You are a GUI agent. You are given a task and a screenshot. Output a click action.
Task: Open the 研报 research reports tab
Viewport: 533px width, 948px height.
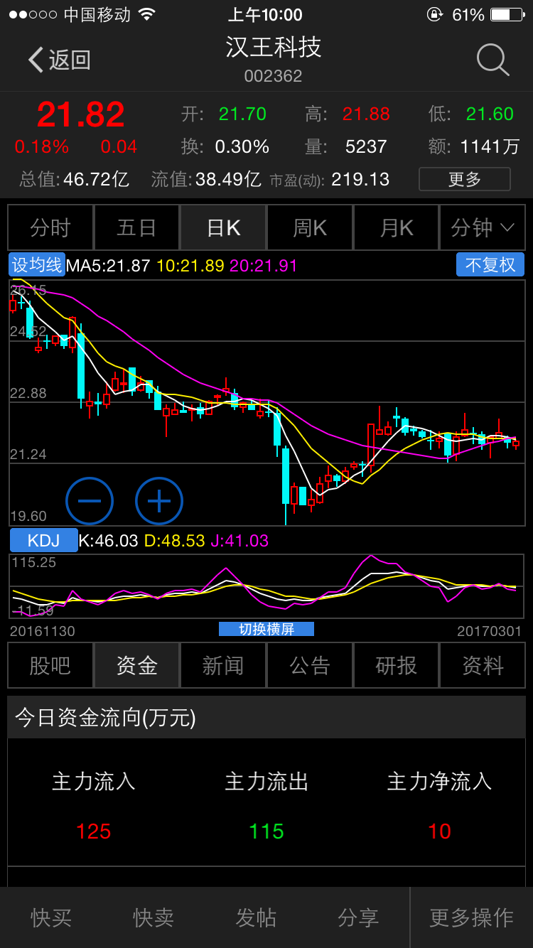[x=397, y=666]
